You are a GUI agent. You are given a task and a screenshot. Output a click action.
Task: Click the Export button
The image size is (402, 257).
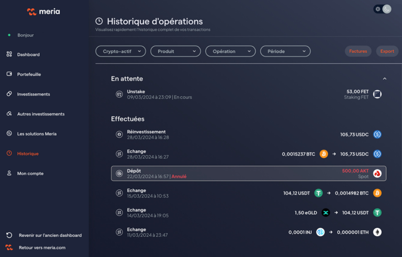(x=387, y=51)
